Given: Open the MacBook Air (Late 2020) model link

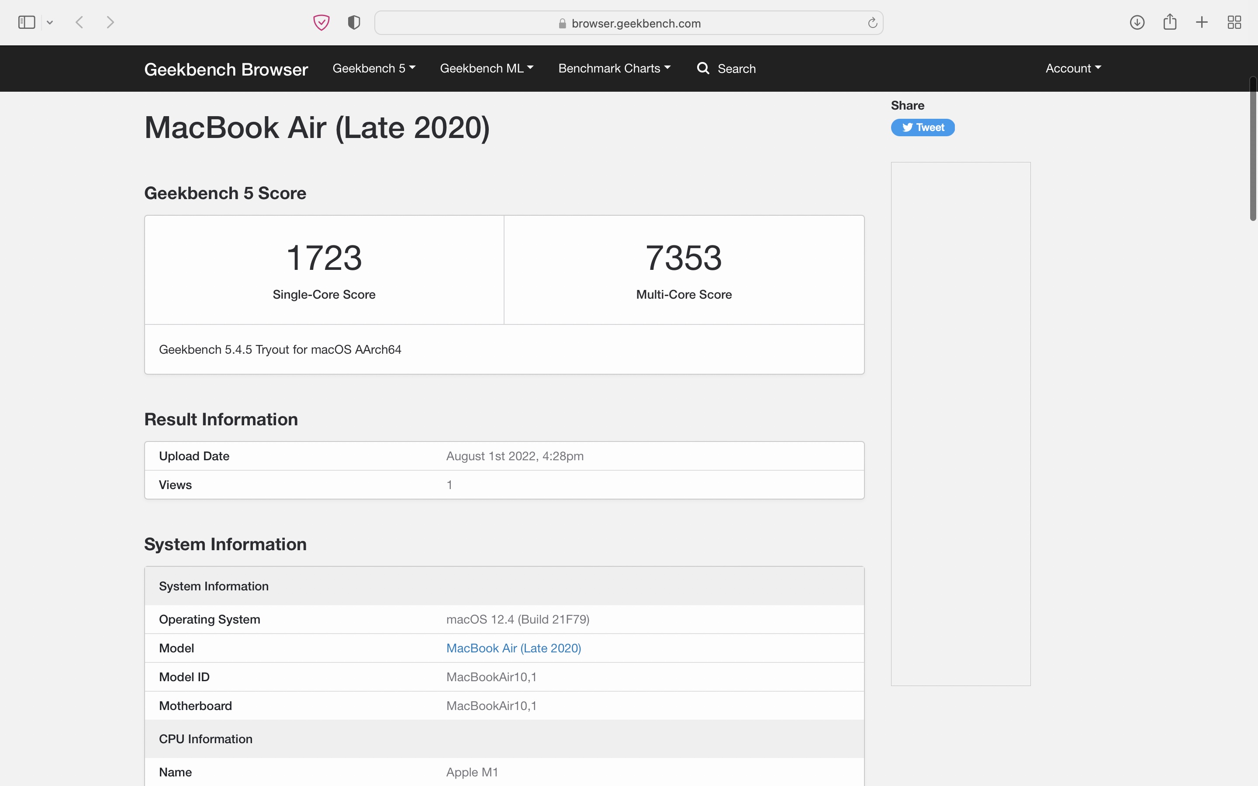Looking at the screenshot, I should pyautogui.click(x=513, y=648).
